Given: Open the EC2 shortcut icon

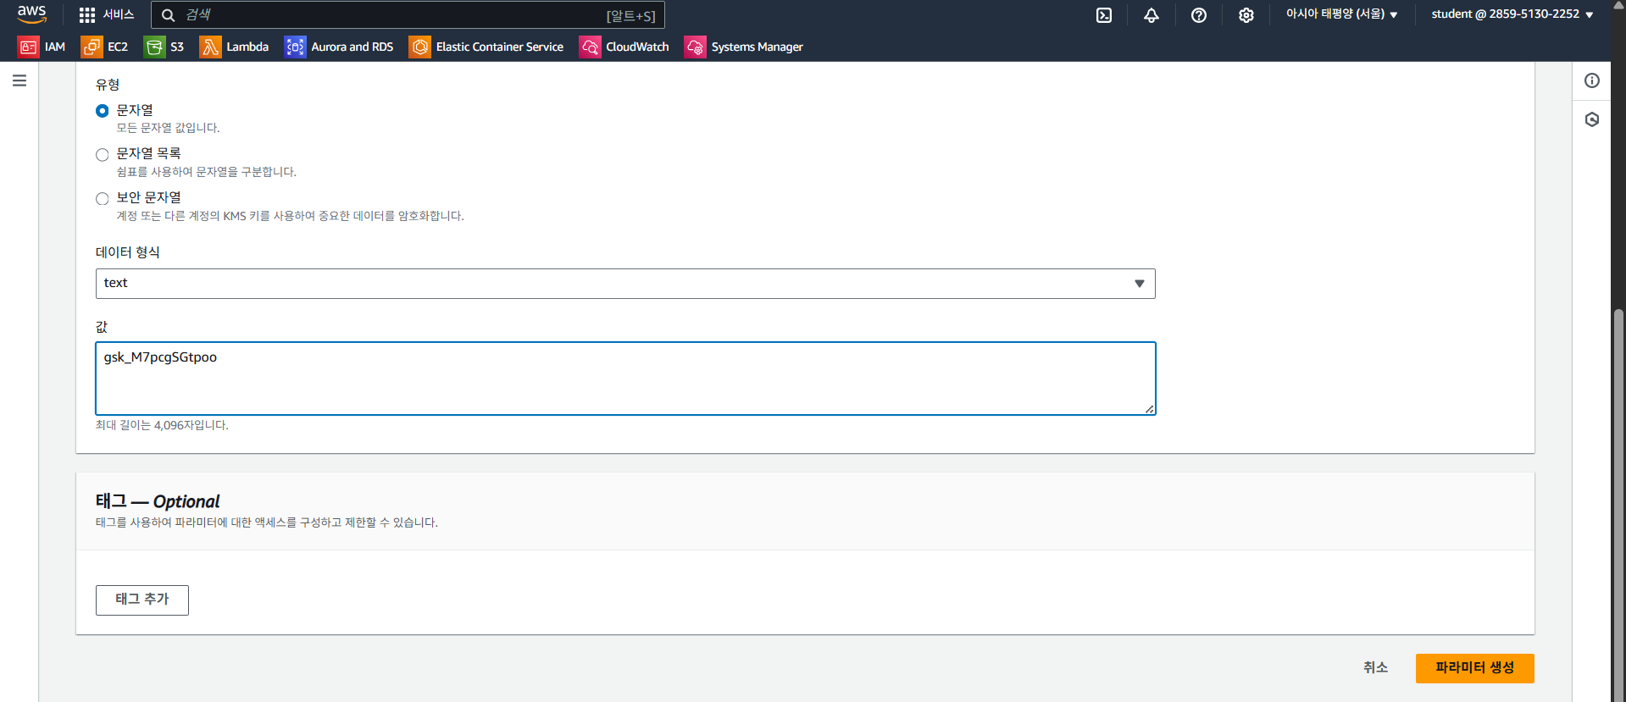Looking at the screenshot, I should (x=92, y=47).
